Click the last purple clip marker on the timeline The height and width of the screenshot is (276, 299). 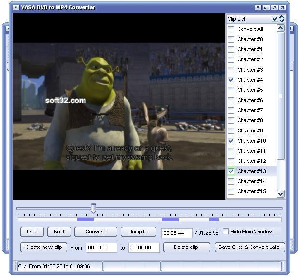tap(214, 220)
